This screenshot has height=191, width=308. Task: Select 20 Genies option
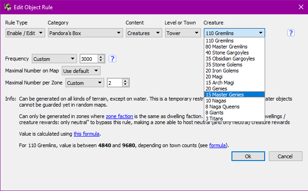tap(234, 89)
